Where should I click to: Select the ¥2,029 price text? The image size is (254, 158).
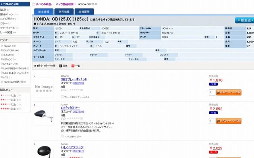(x=216, y=148)
